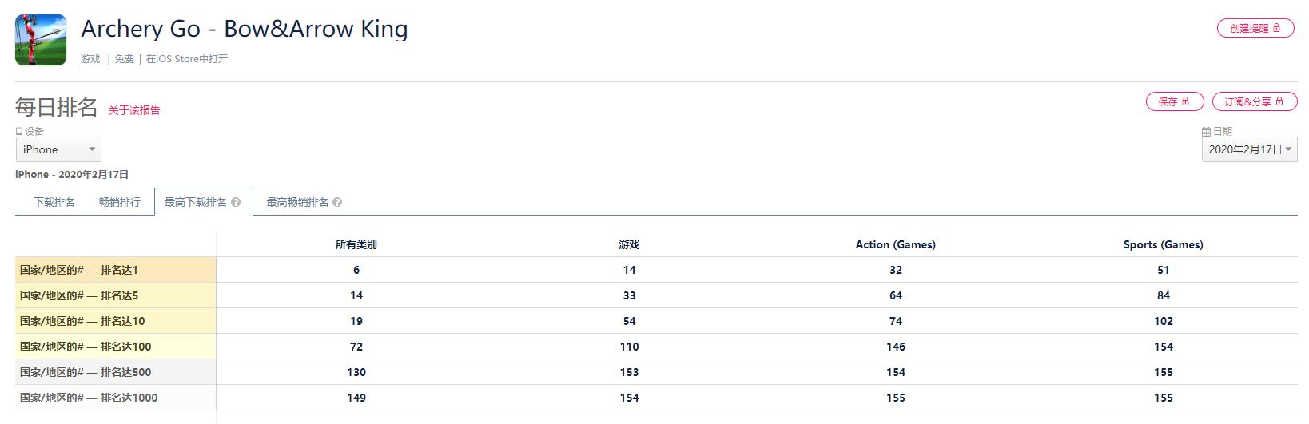The width and height of the screenshot is (1309, 424).
Task: Click the calendar icon next to 日期
Action: coord(1207,132)
